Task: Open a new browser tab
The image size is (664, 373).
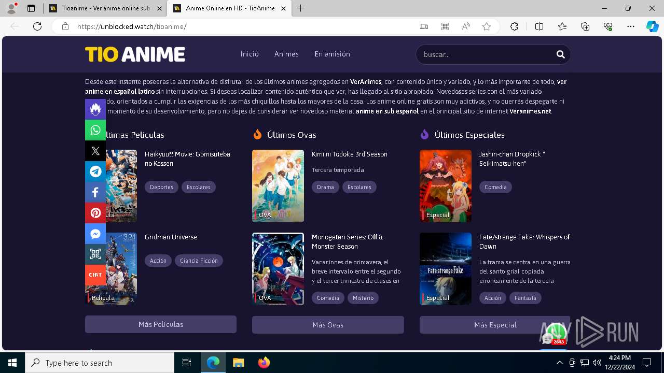Action: (x=301, y=8)
